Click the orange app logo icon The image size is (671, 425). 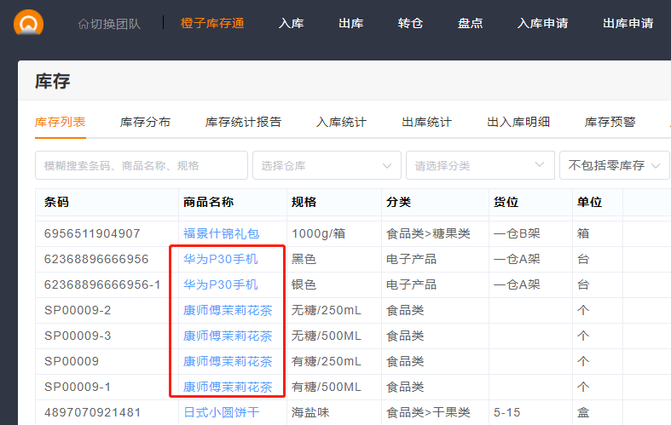[29, 22]
